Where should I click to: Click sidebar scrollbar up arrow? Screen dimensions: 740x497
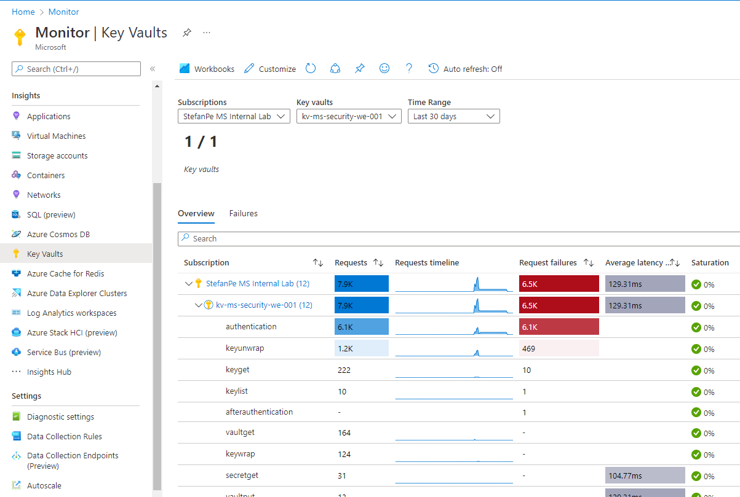(x=157, y=86)
